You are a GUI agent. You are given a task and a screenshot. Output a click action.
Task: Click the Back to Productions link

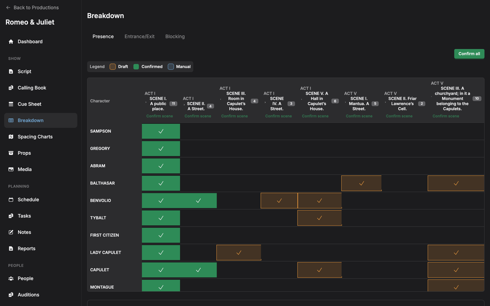point(32,8)
